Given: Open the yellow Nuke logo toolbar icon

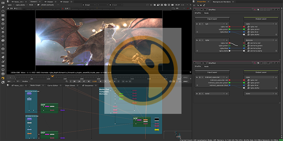Looking at the screenshot, I should click(3, 78).
